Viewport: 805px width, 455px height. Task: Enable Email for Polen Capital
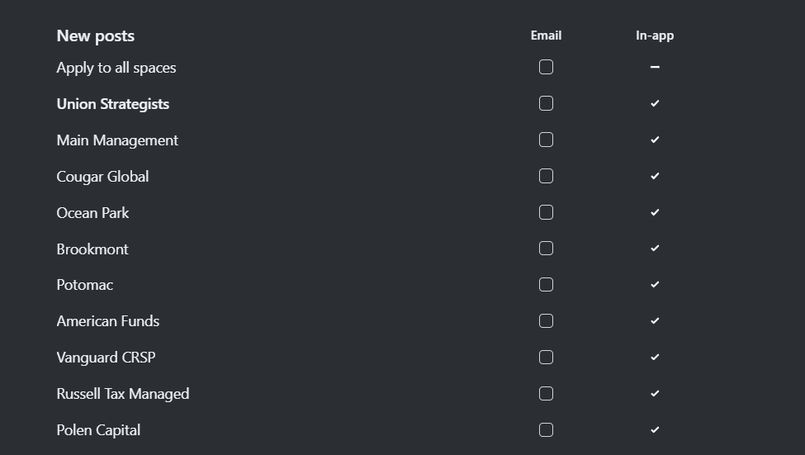546,430
